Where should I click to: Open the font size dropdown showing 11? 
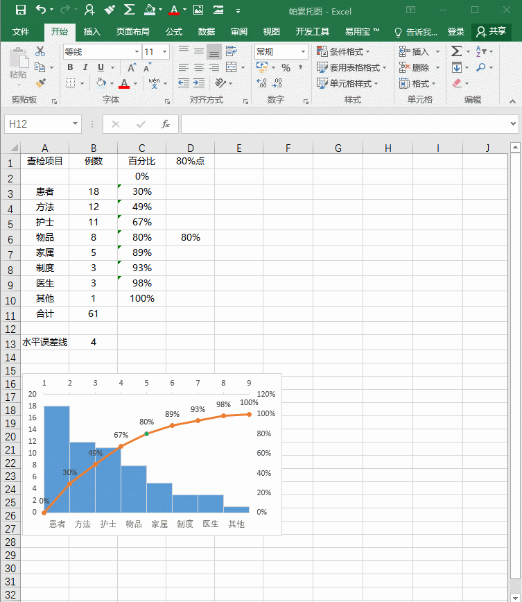(x=165, y=51)
